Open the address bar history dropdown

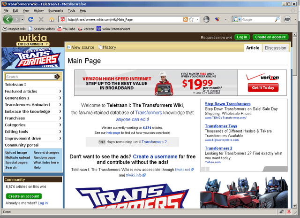click(x=197, y=19)
